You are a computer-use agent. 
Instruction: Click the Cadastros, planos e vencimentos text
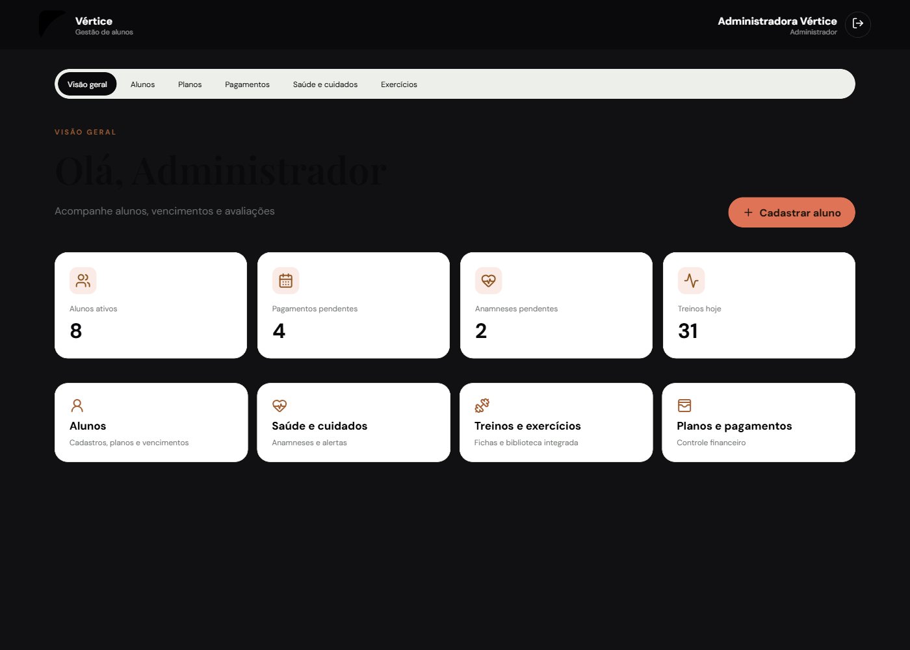pyautogui.click(x=129, y=443)
